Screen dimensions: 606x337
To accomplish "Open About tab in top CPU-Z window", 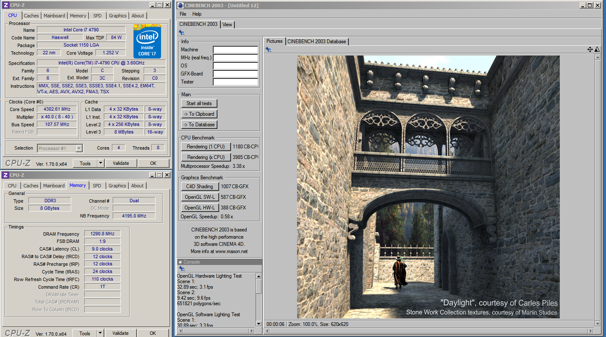I will pos(138,16).
